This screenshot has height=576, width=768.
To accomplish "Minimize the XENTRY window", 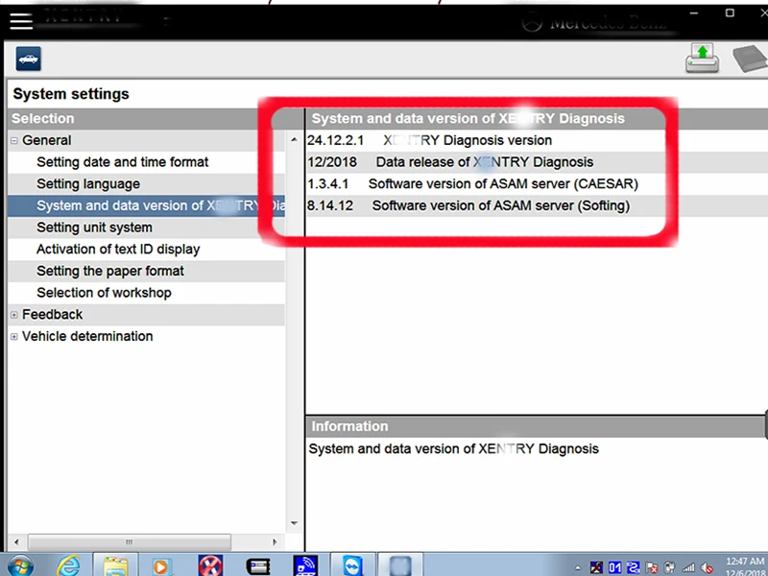I will pos(694,13).
